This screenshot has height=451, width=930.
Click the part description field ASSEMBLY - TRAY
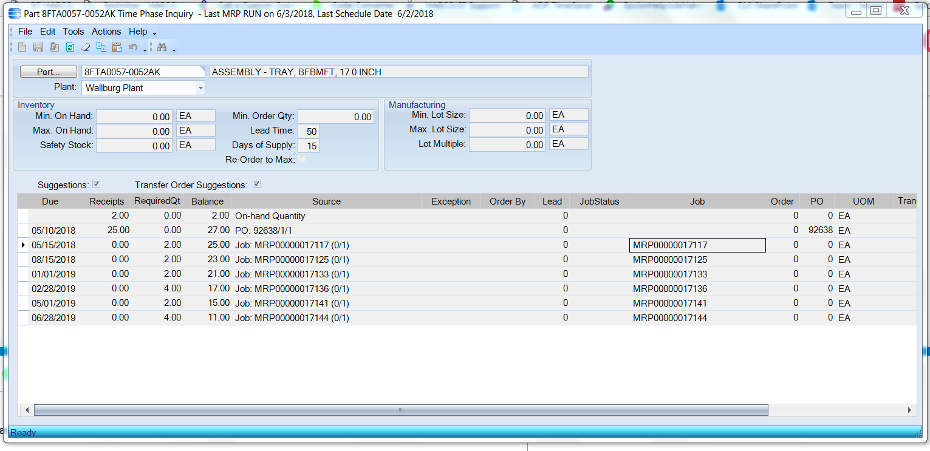tap(398, 72)
